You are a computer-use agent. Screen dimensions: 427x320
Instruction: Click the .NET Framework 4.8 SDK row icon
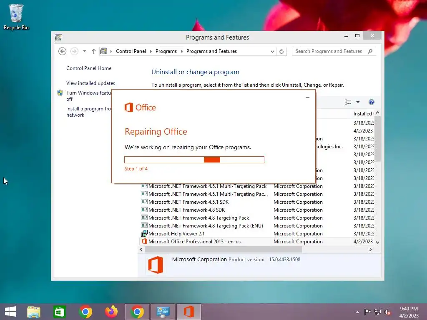pyautogui.click(x=144, y=210)
